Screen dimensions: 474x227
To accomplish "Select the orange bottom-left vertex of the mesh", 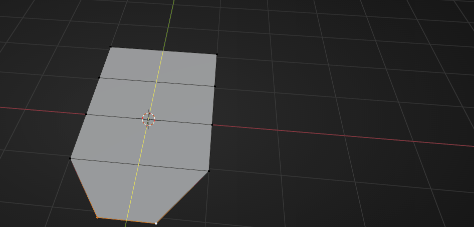I will click(x=97, y=217).
